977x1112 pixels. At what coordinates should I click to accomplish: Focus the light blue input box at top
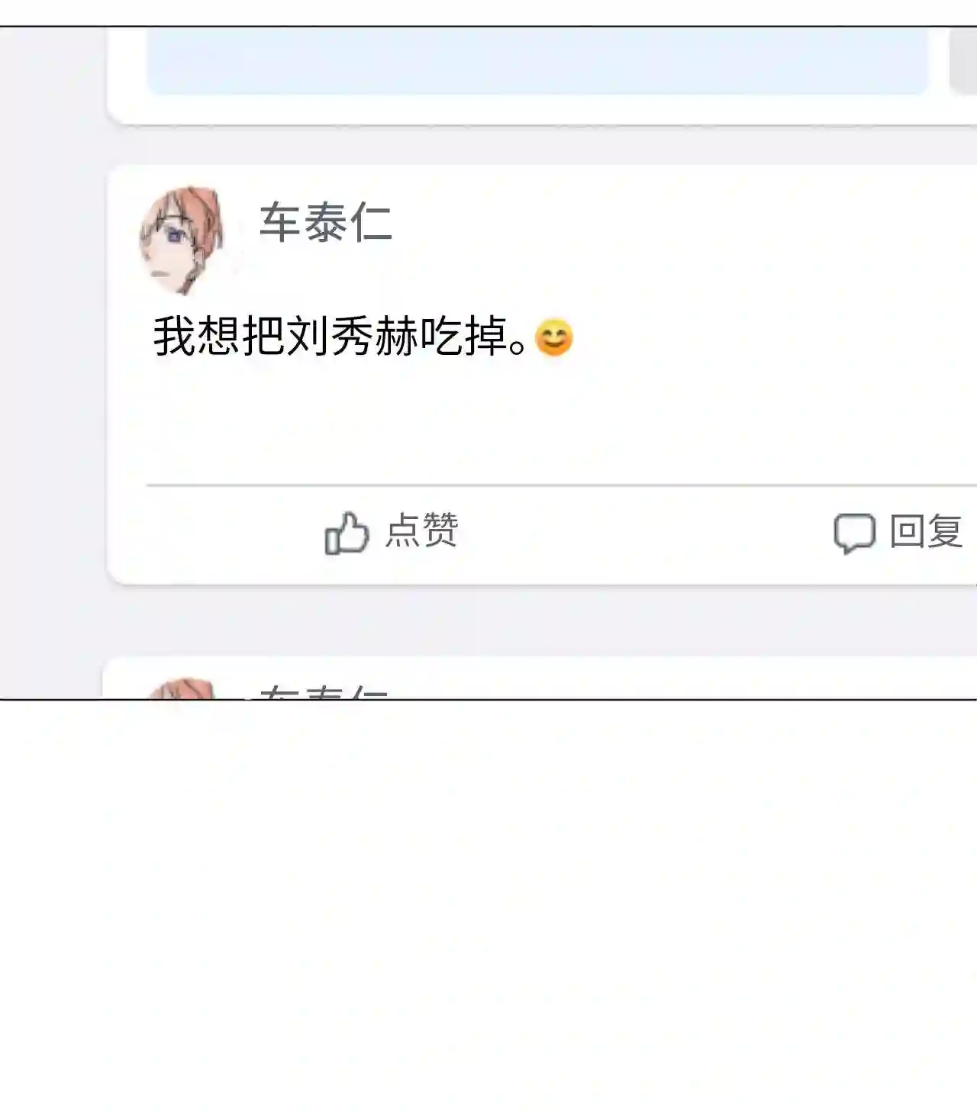tap(538, 61)
